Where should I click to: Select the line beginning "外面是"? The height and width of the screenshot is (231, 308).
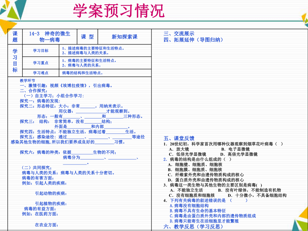click(92, 126)
